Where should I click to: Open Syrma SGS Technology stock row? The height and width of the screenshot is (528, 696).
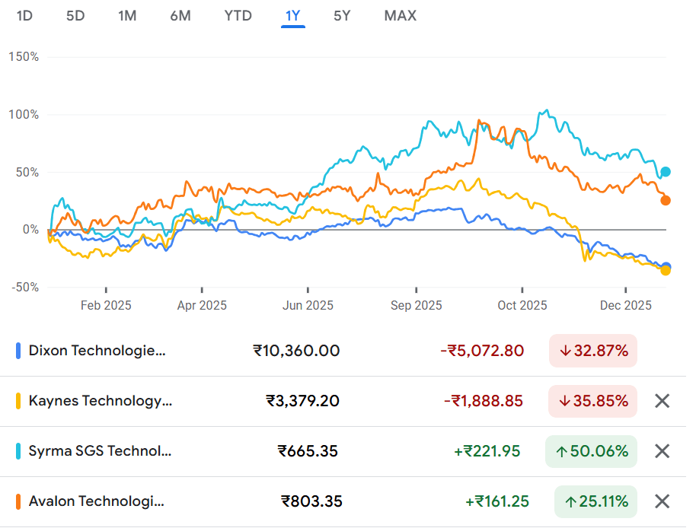[x=100, y=451]
